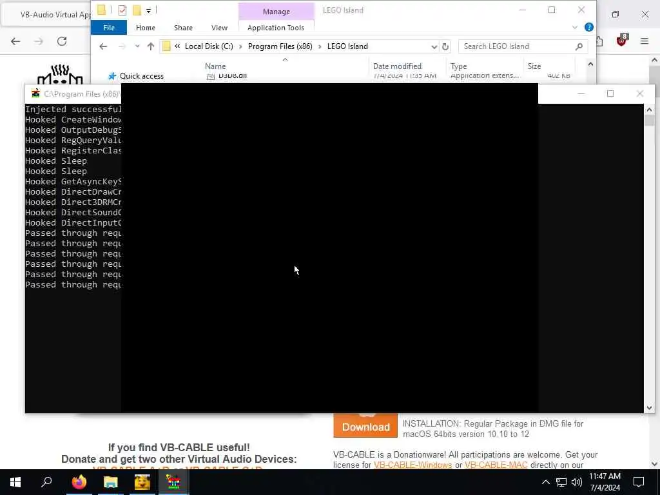Sort files by Type column

[458, 66]
